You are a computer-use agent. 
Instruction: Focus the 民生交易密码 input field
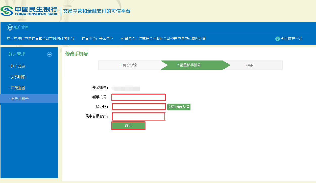pyautogui.click(x=138, y=116)
